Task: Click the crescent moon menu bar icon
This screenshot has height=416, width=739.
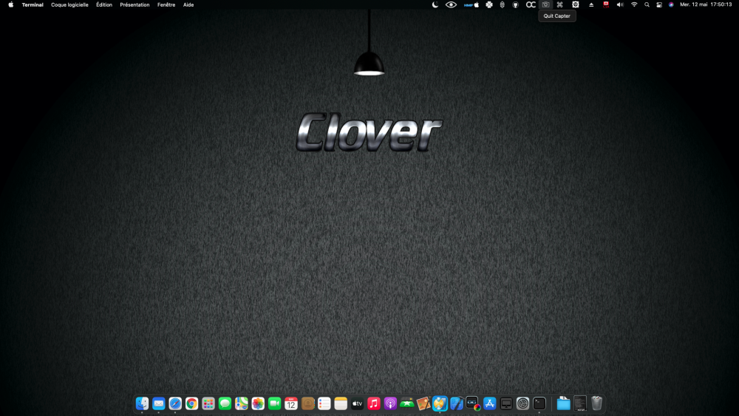Action: pyautogui.click(x=435, y=4)
